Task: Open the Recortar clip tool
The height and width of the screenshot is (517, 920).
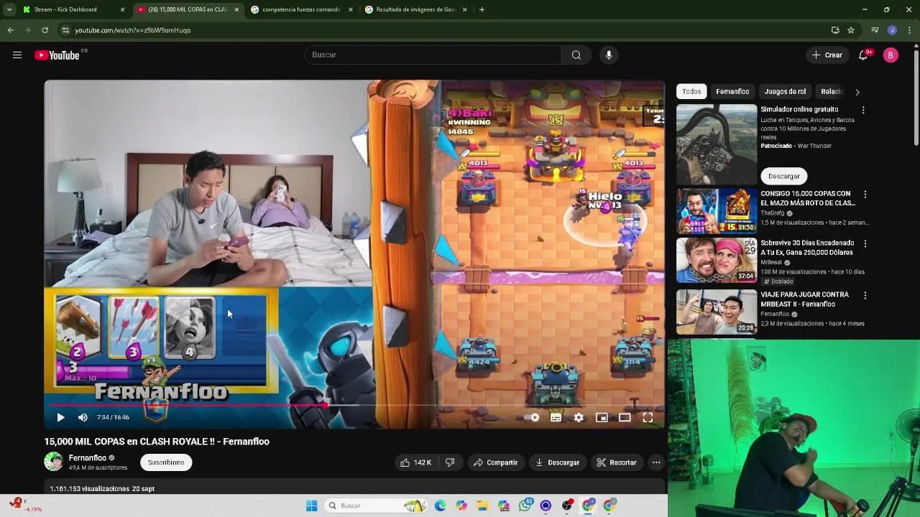Action: pyautogui.click(x=617, y=462)
